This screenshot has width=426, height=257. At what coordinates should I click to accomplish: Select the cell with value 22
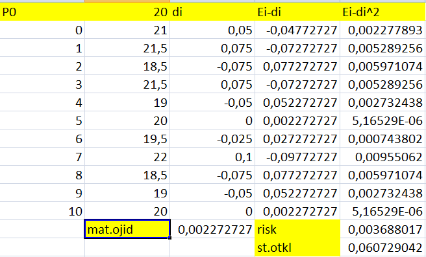127,157
